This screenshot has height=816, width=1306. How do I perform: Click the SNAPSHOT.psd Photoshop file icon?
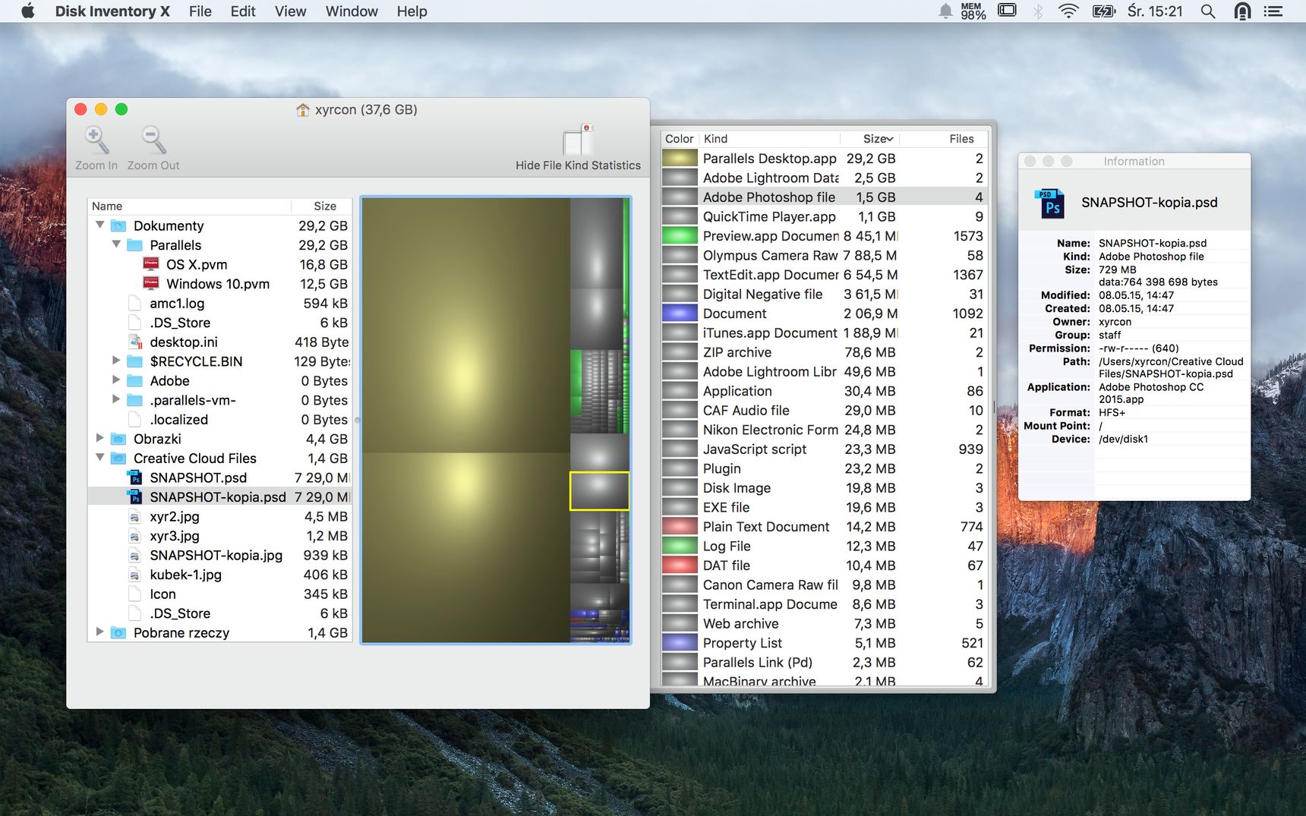tap(135, 477)
